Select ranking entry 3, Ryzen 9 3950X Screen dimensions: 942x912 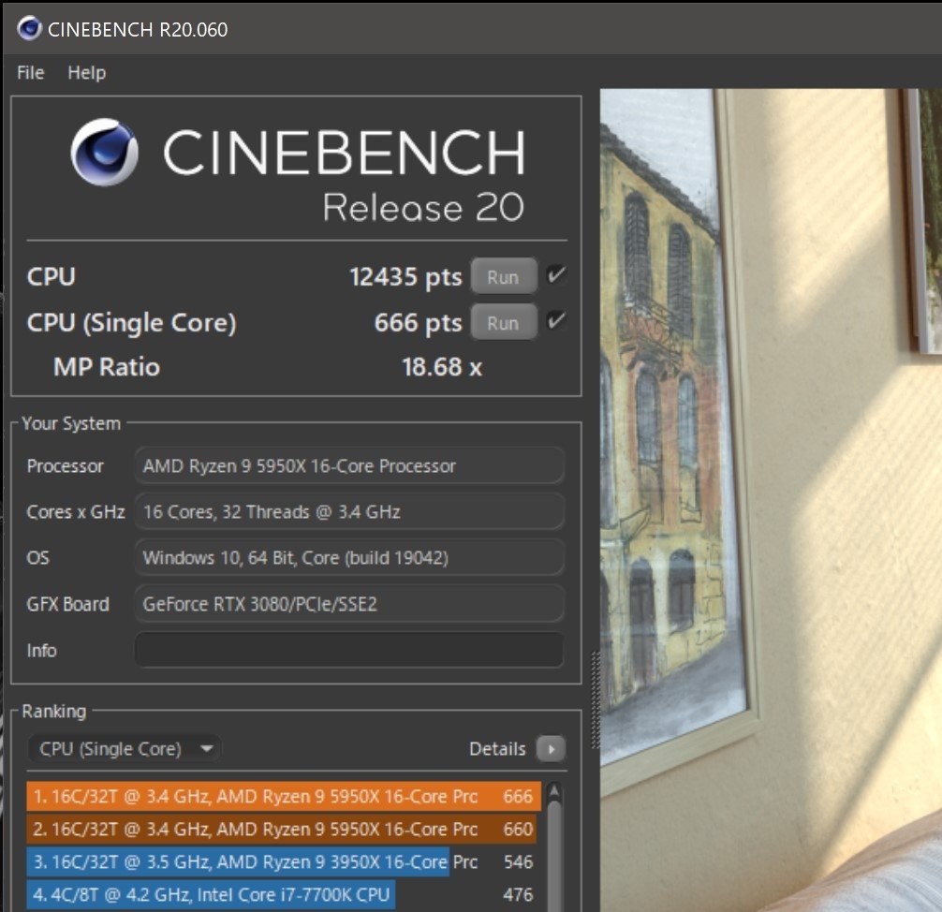coord(284,862)
